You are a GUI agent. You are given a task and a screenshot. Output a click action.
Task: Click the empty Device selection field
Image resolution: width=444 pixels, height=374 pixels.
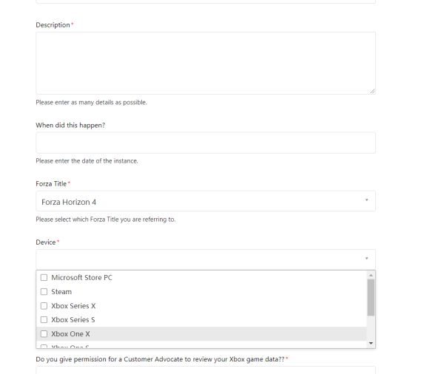pyautogui.click(x=200, y=259)
